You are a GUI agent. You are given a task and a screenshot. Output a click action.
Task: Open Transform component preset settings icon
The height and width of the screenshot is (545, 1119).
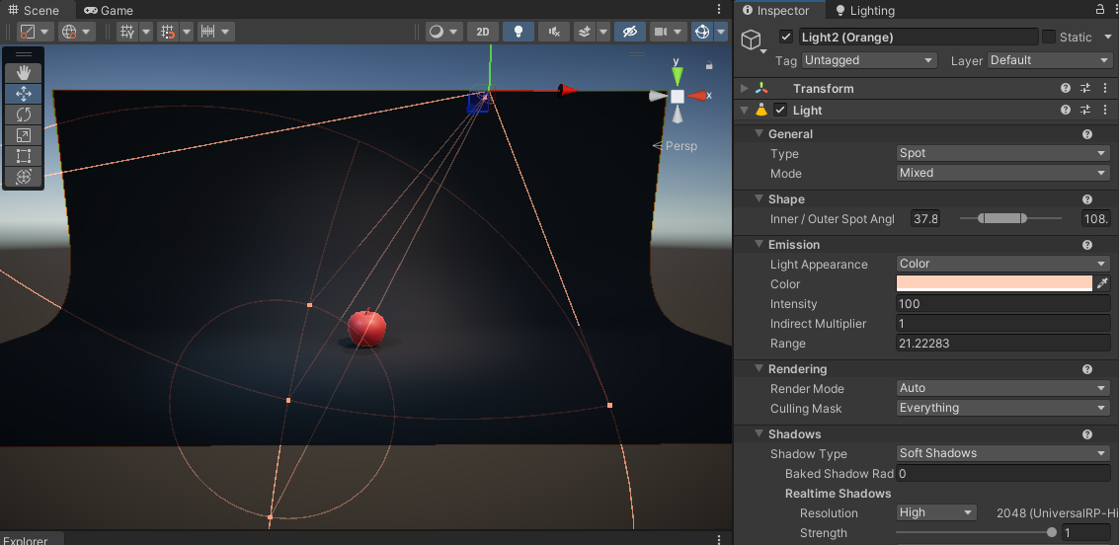(x=1085, y=89)
